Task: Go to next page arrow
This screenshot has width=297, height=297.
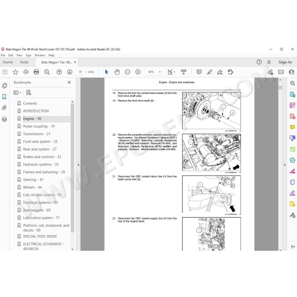Action: click(x=70, y=72)
